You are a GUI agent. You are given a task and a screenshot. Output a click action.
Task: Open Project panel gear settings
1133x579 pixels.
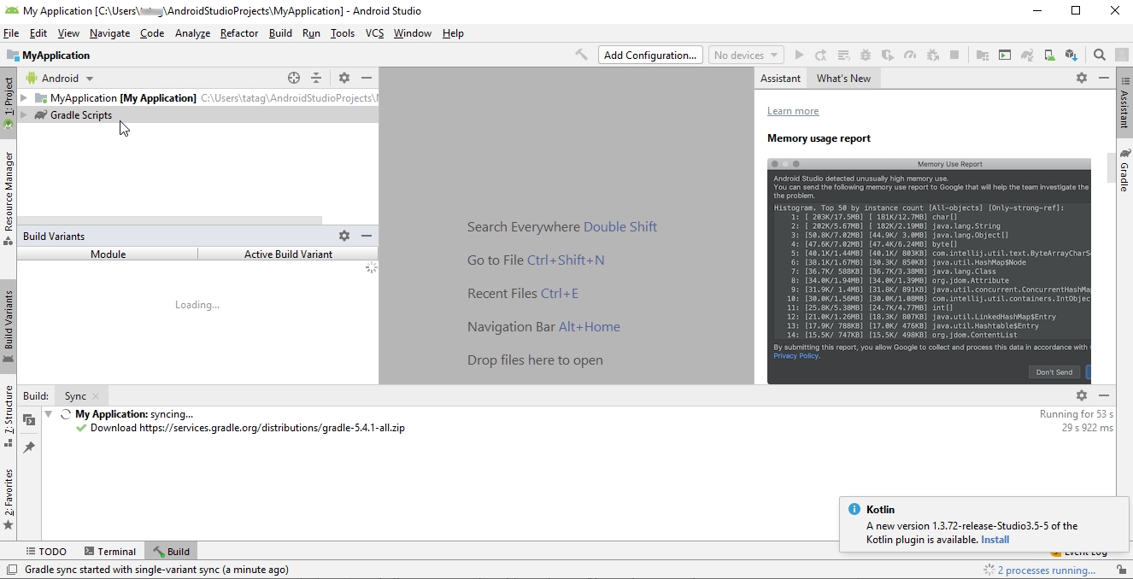[344, 78]
